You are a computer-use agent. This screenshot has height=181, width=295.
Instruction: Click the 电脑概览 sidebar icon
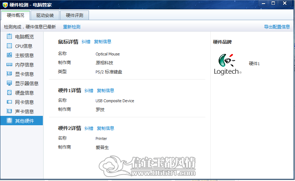[9, 36]
